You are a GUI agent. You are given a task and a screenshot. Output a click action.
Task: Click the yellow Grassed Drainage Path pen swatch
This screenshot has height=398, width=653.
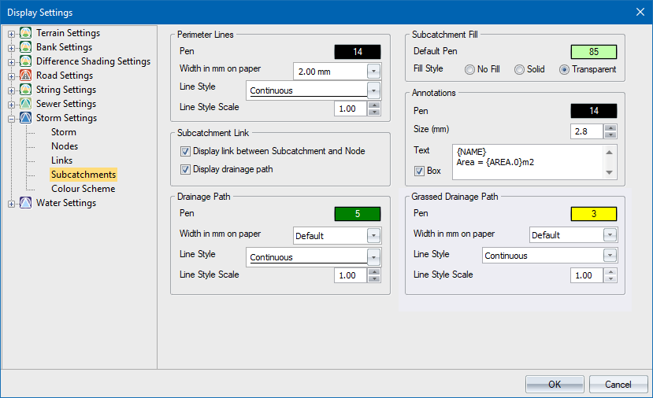592,214
